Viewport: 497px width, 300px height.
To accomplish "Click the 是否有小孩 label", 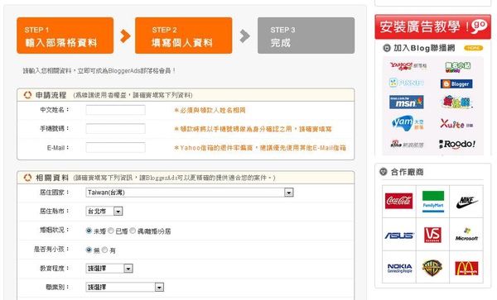I will point(51,249).
